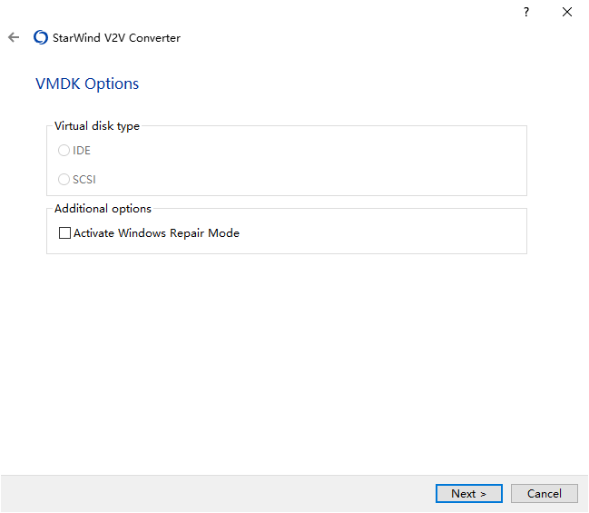The height and width of the screenshot is (513, 589).
Task: Click the gray footer bar left of Next
Action: tap(218, 493)
